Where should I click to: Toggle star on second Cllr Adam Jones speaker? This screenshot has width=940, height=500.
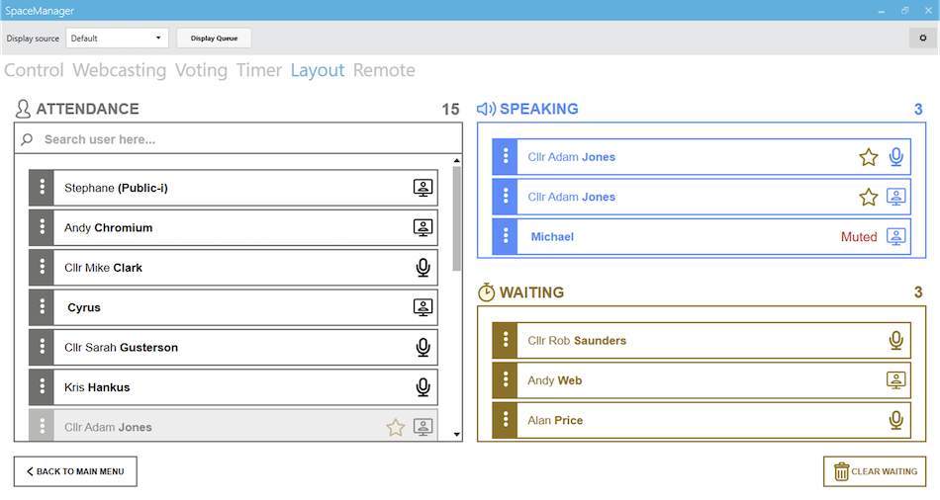(868, 197)
